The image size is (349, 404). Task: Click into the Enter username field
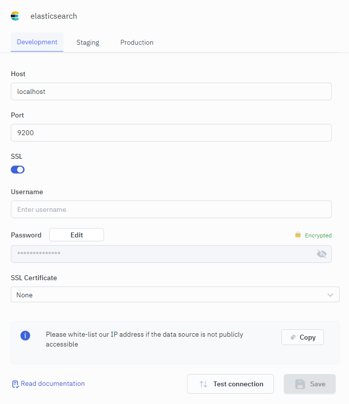[171, 209]
